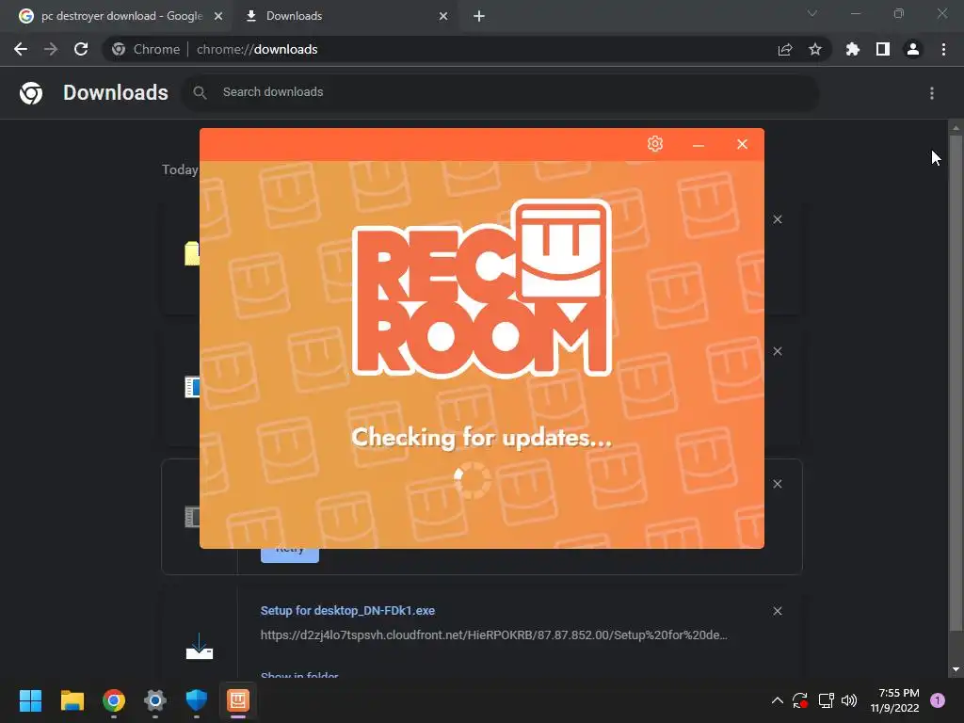
Task: Open Windows Security shield in taskbar
Action: (197, 700)
